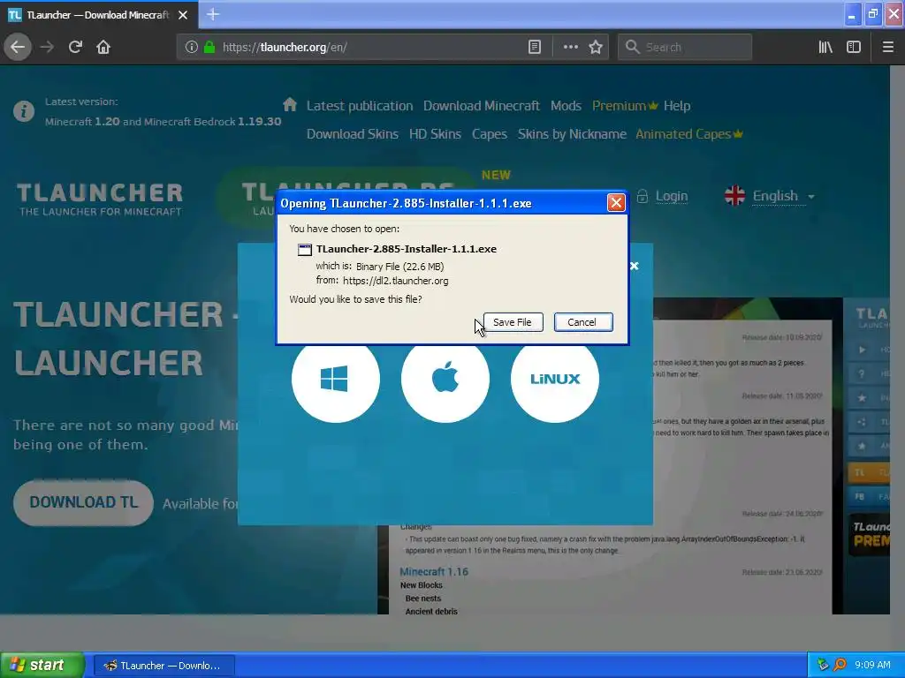Click the file name TLauncher-2.885-Installer-1.1.1.exe in dialog

coord(407,249)
